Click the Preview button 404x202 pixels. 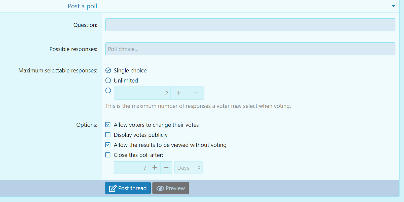tap(171, 188)
